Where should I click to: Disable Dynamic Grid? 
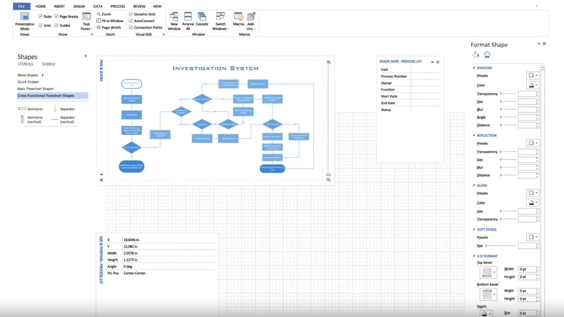tap(131, 14)
